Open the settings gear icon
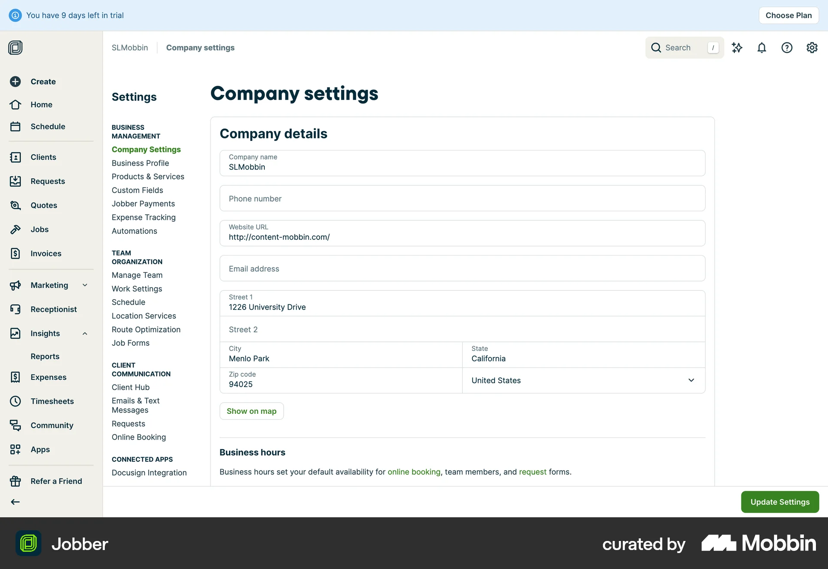 click(x=812, y=47)
